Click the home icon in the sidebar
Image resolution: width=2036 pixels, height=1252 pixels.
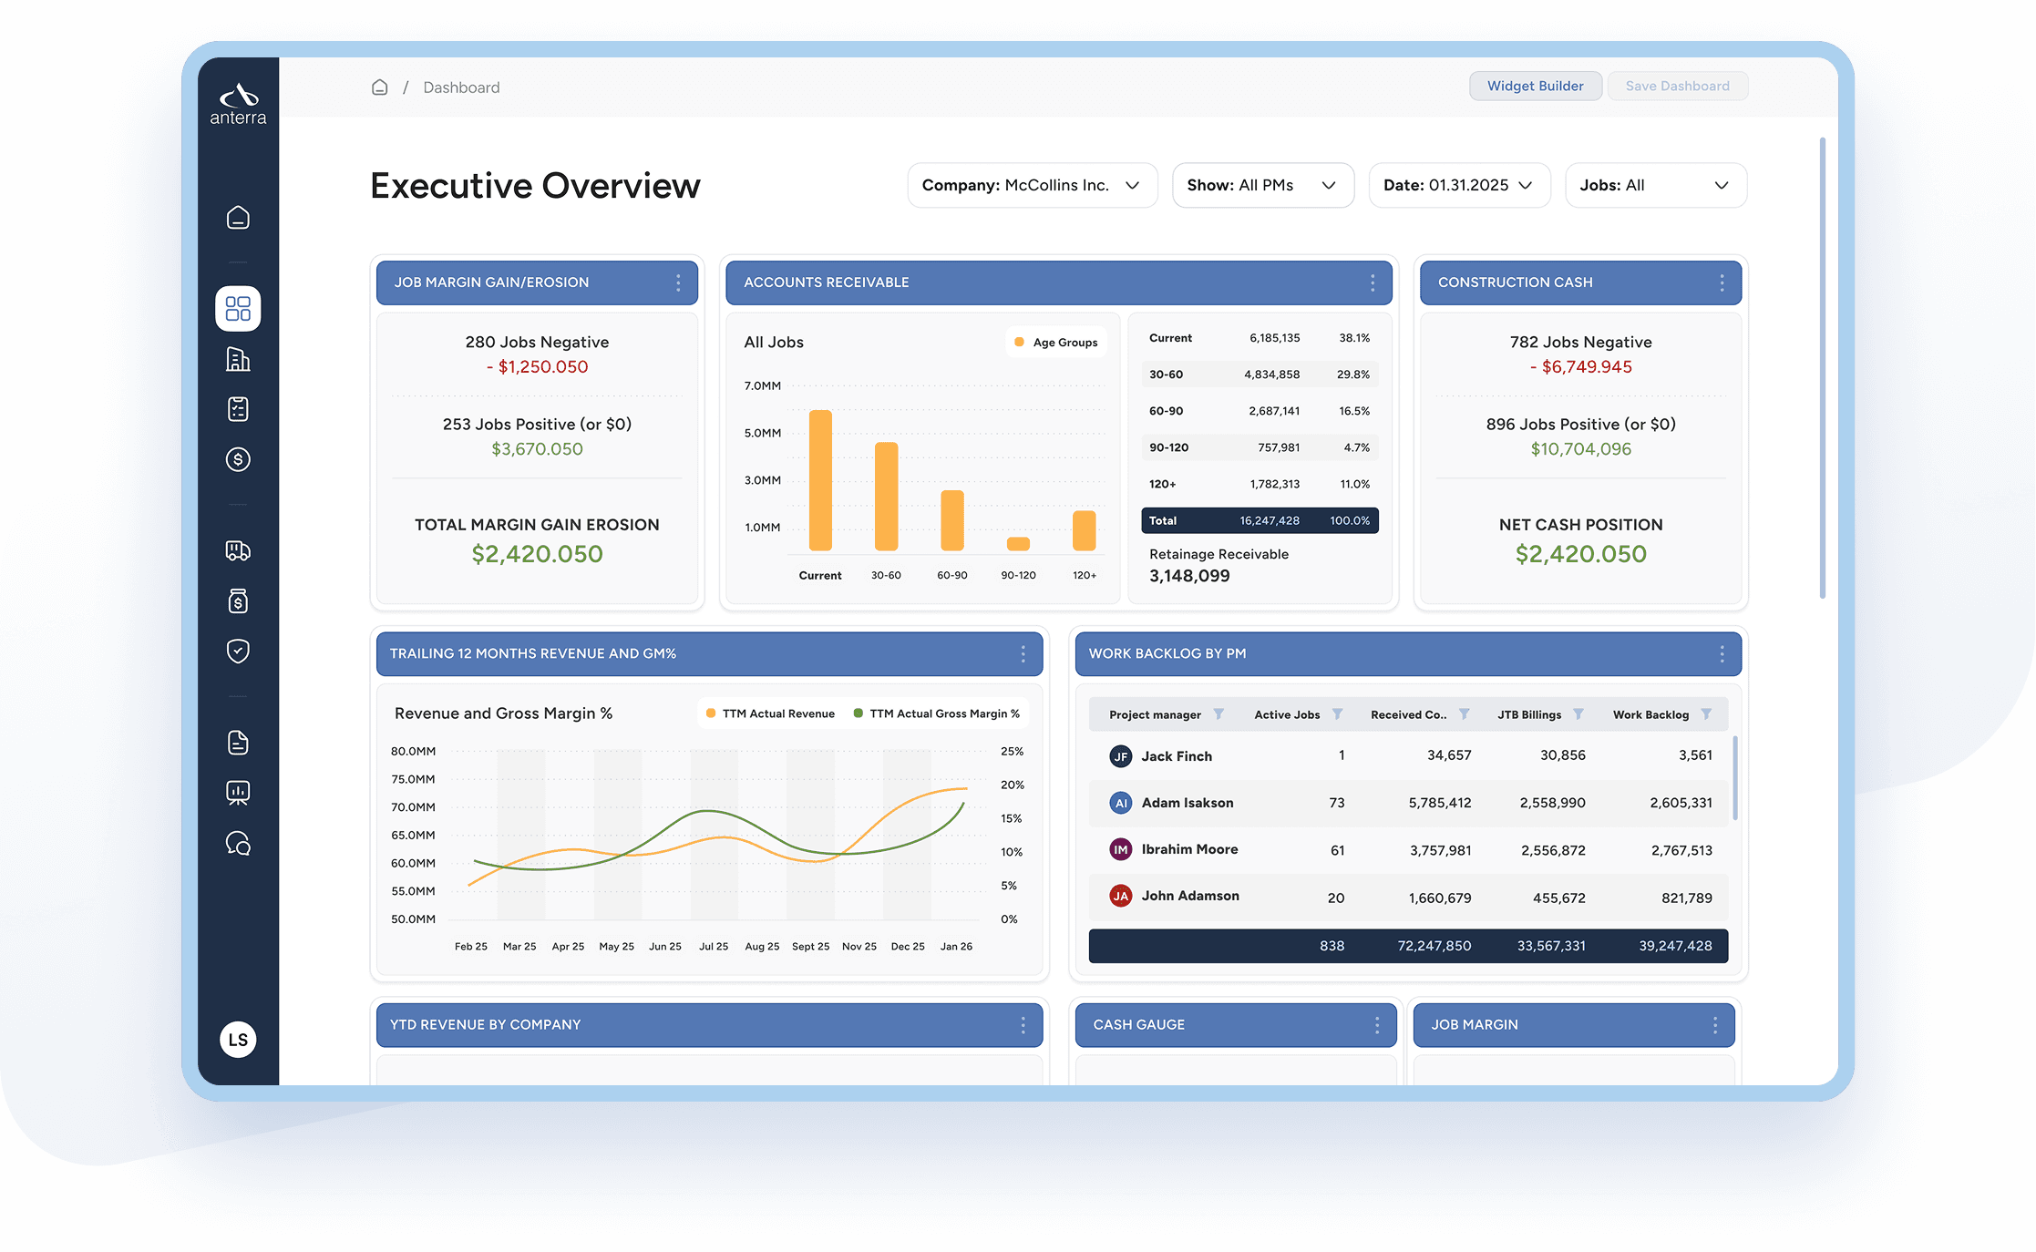click(238, 218)
